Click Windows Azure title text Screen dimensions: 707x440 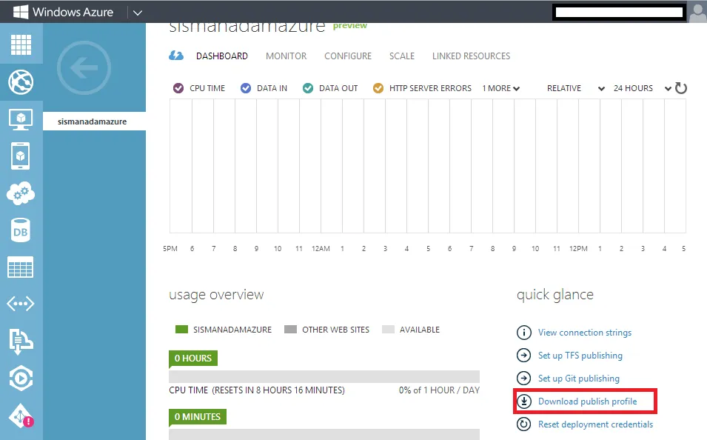pyautogui.click(x=73, y=12)
